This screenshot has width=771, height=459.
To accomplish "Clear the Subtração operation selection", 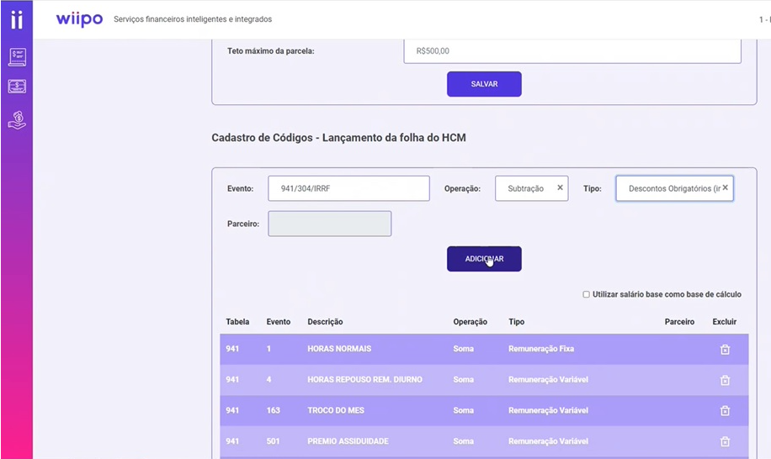I will coord(560,187).
